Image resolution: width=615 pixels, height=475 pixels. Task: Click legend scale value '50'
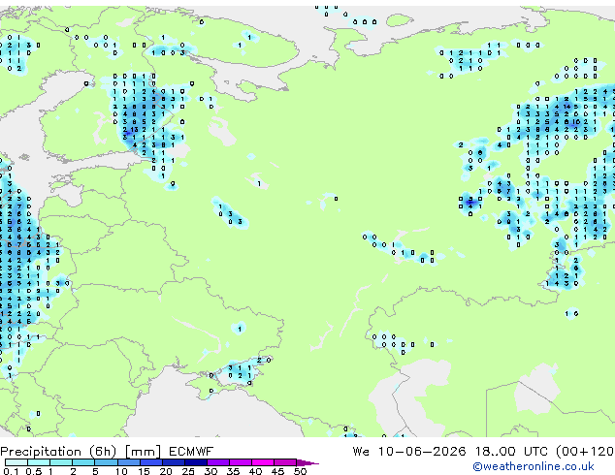300,471
